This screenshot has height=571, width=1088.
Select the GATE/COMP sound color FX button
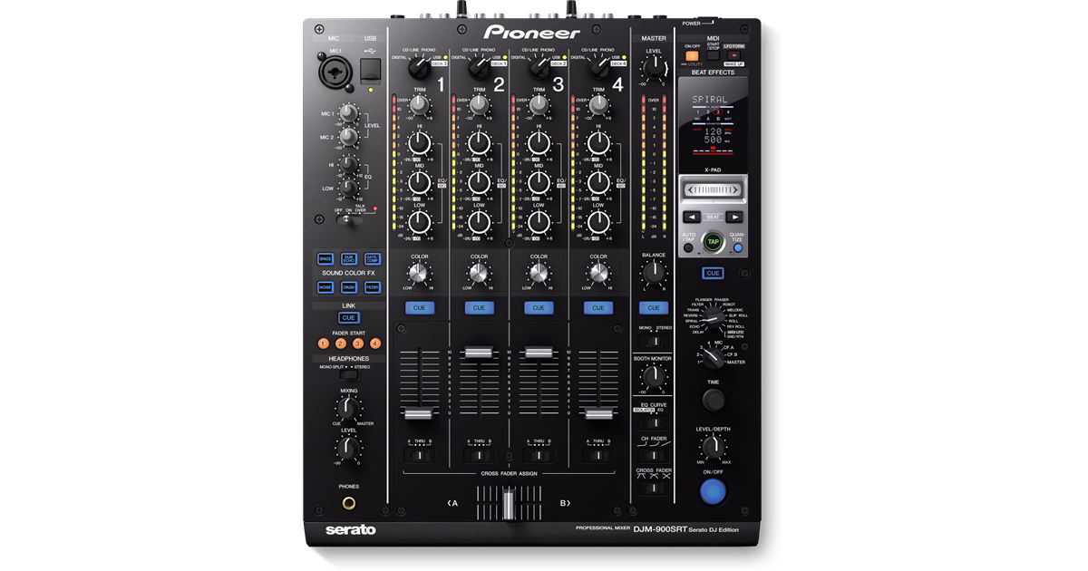click(372, 259)
